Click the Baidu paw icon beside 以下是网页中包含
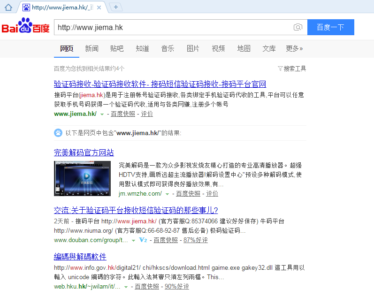 58,133
